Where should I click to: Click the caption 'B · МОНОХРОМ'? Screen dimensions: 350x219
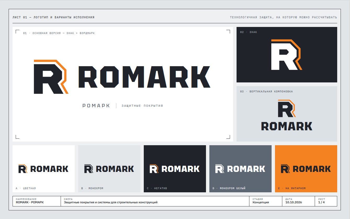92,188
